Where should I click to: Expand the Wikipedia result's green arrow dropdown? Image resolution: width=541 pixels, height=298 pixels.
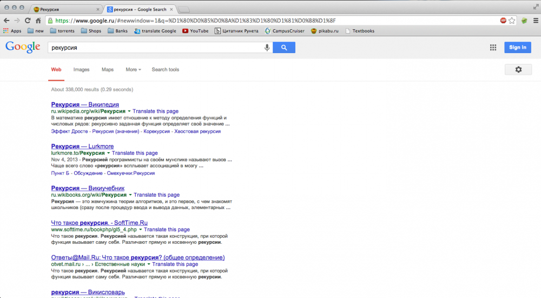(129, 111)
